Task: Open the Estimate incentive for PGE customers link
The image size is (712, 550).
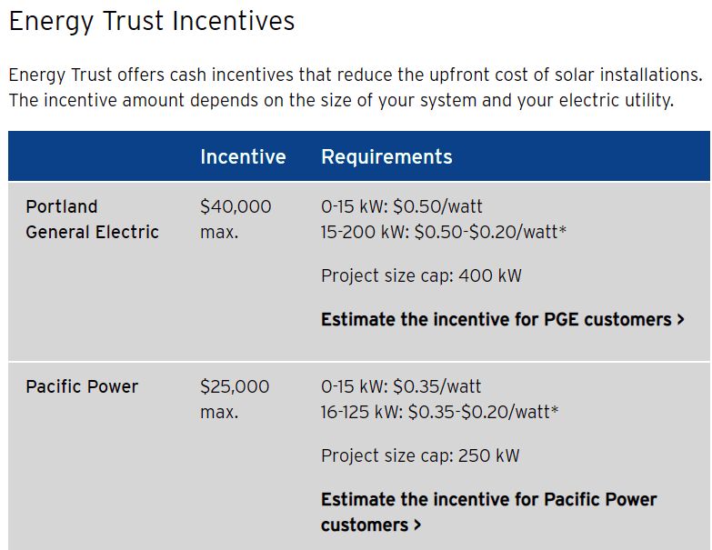Action: 502,319
